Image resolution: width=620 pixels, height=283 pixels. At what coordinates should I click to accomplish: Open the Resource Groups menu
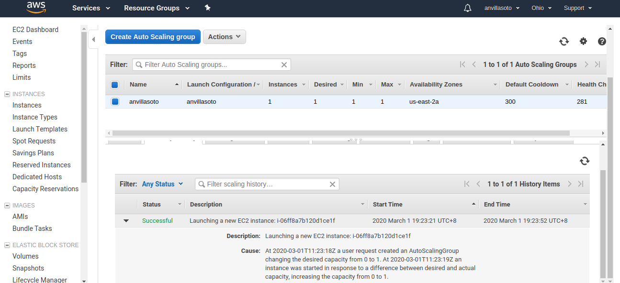point(157,8)
